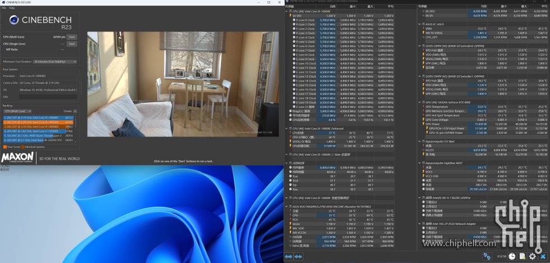Select ranking row 1, Intel Core i9-14900KF
Screen dimensions: 550x263
tap(38, 118)
